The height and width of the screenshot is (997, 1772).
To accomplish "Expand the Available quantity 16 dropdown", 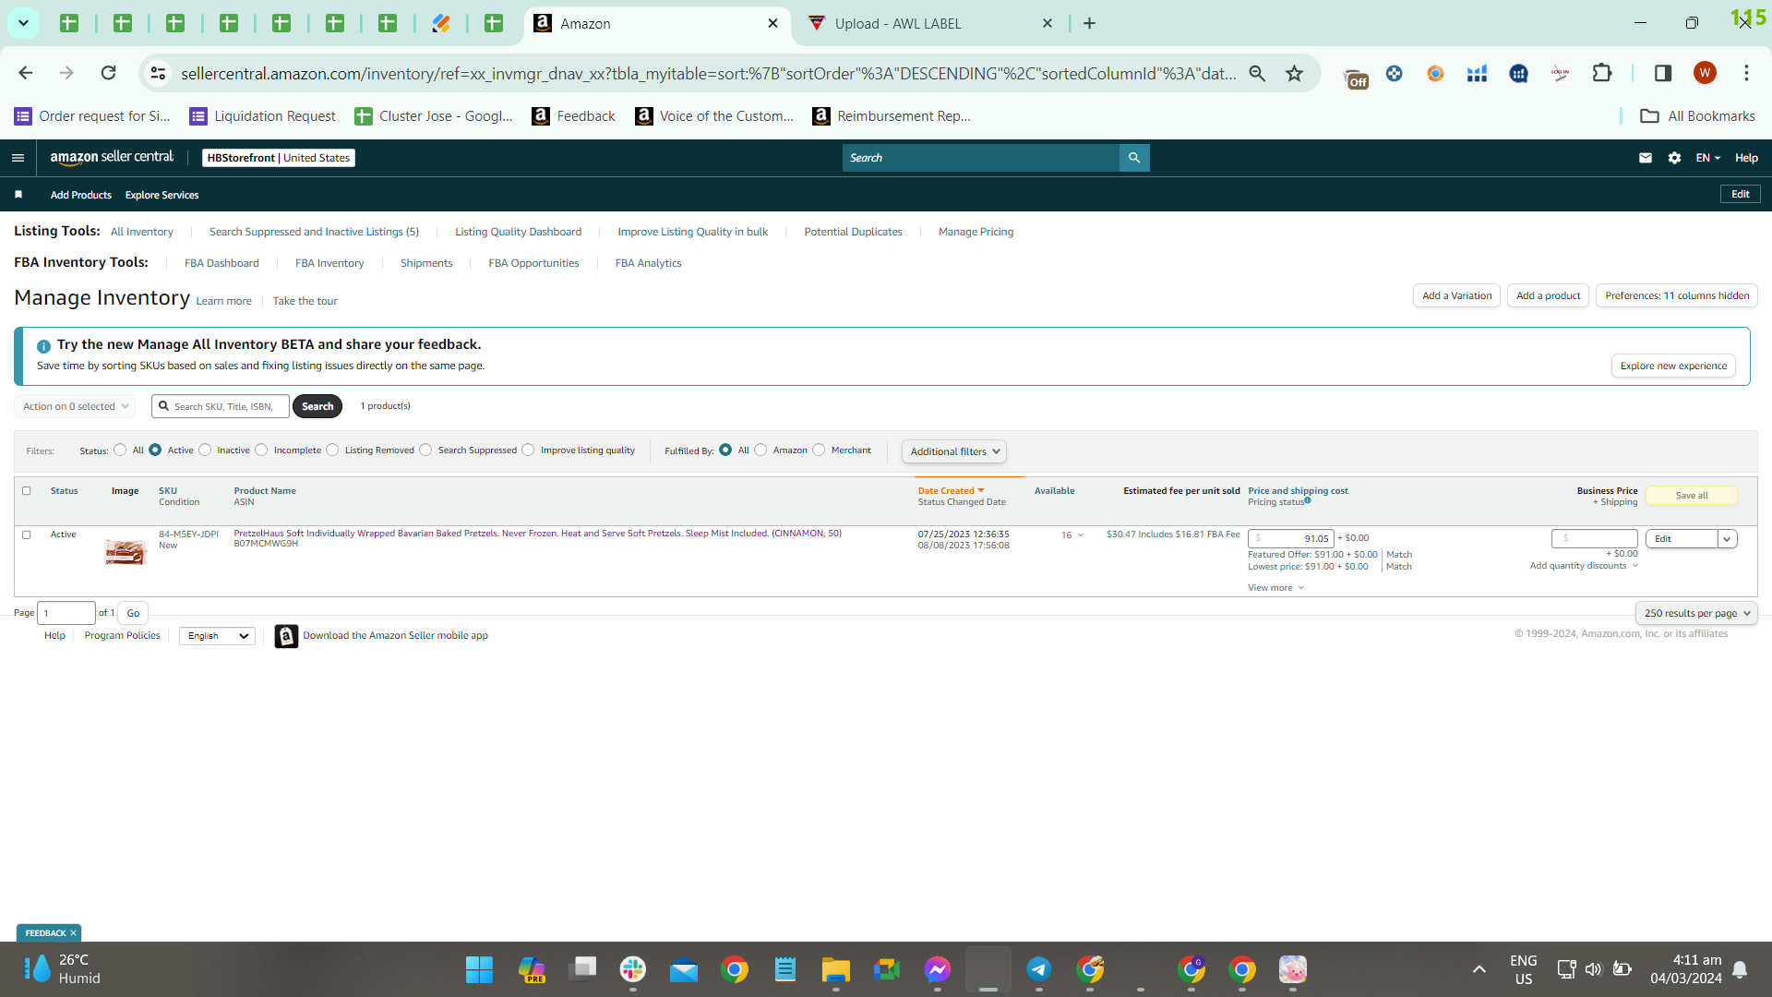I will pyautogui.click(x=1072, y=535).
